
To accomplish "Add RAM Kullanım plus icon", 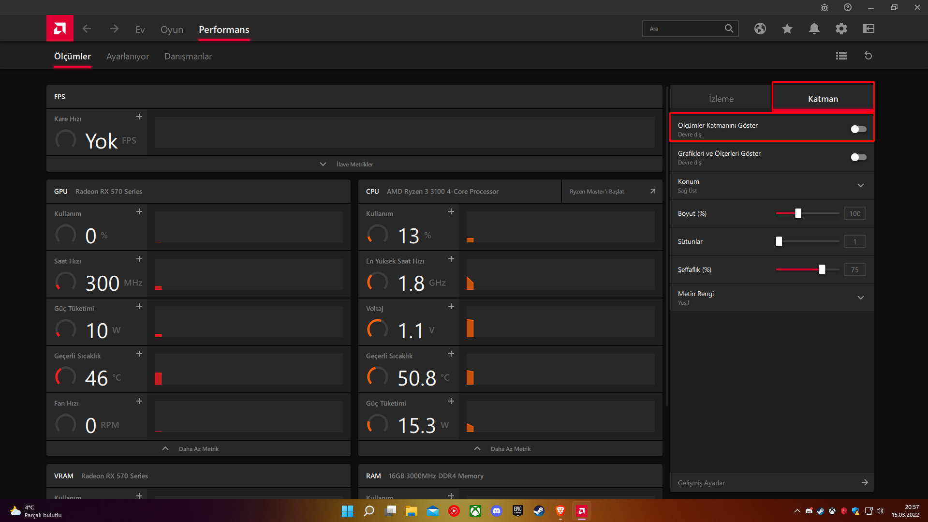I will click(451, 495).
